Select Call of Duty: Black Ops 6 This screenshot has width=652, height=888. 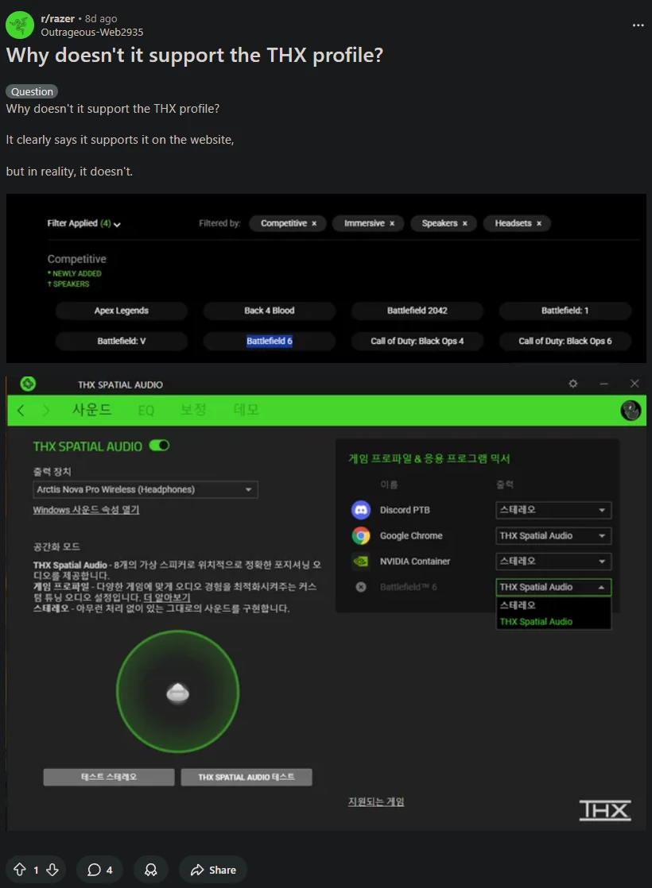[x=565, y=341]
